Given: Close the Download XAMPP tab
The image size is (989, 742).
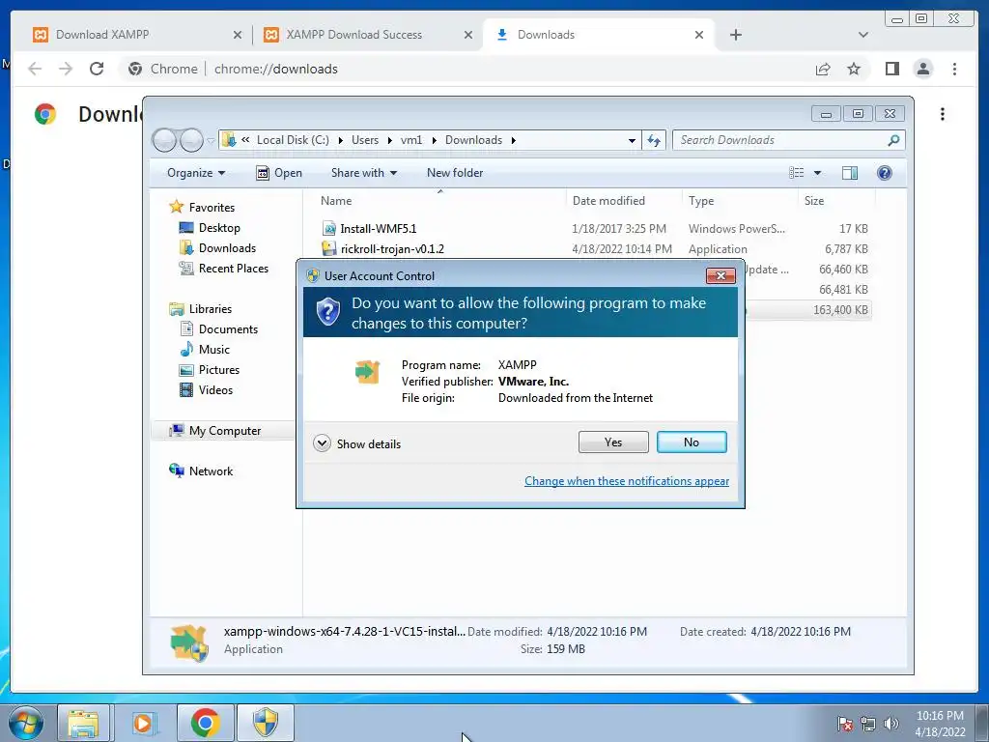Looking at the screenshot, I should click(238, 35).
